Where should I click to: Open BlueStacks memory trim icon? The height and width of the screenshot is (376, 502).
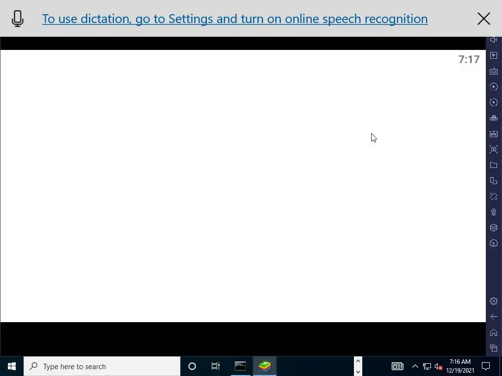point(494,118)
